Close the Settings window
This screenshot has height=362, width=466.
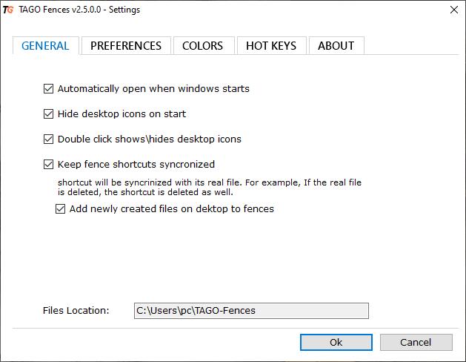(x=454, y=10)
